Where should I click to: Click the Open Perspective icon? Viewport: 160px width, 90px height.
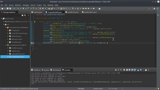(x=154, y=8)
